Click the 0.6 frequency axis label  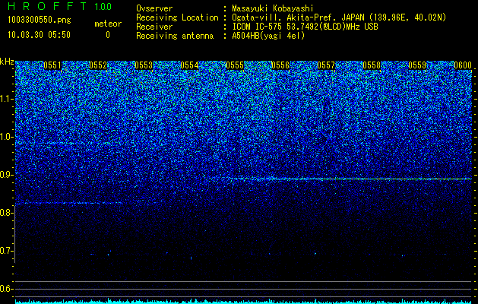click(7, 289)
